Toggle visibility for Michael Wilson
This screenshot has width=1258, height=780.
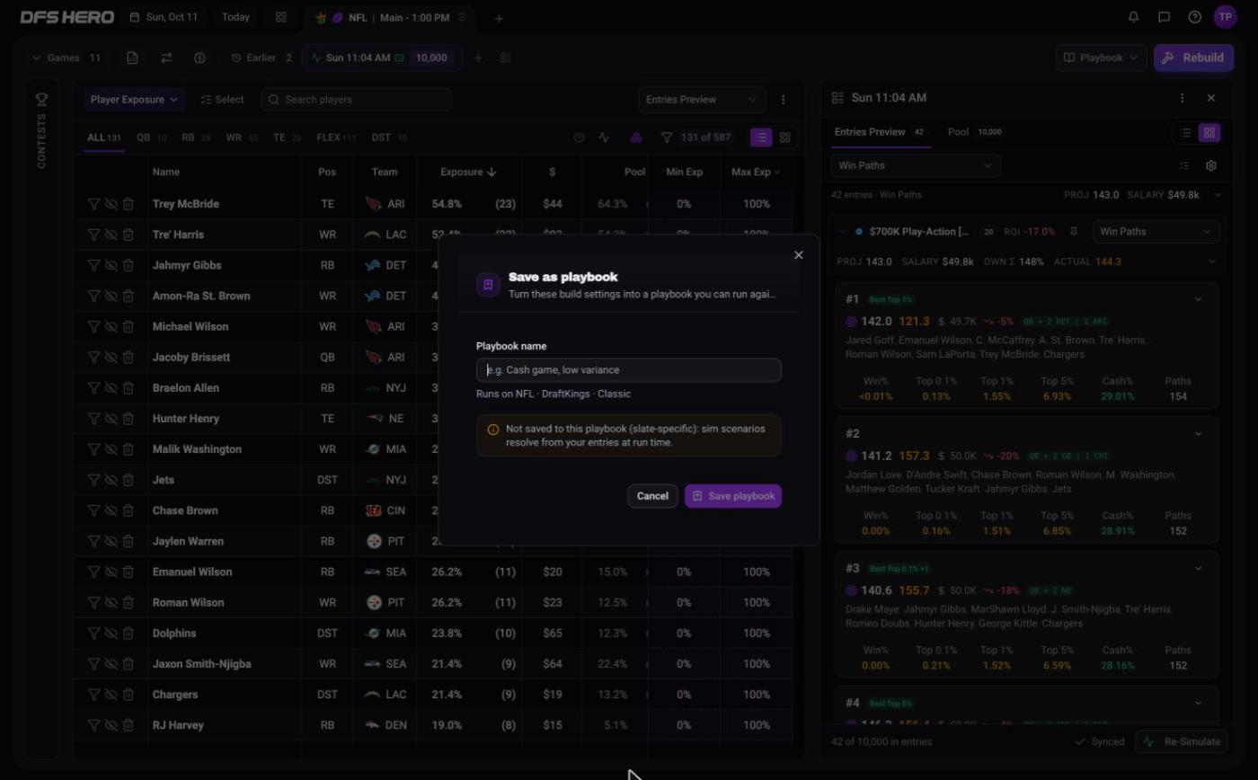click(x=111, y=327)
